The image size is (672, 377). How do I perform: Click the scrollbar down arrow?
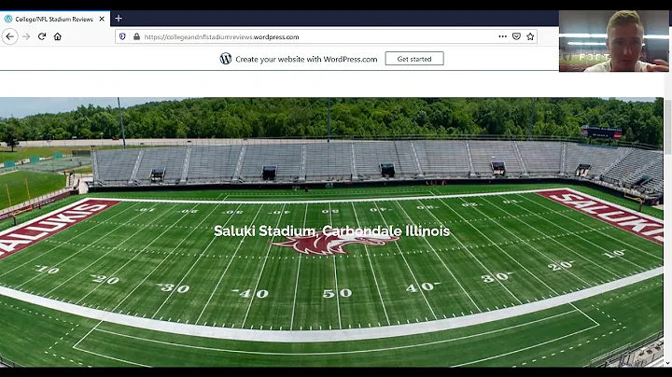667,362
